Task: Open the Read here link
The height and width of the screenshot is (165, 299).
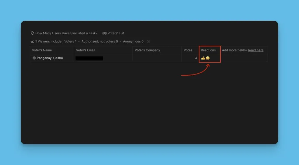Action: pyautogui.click(x=255, y=50)
